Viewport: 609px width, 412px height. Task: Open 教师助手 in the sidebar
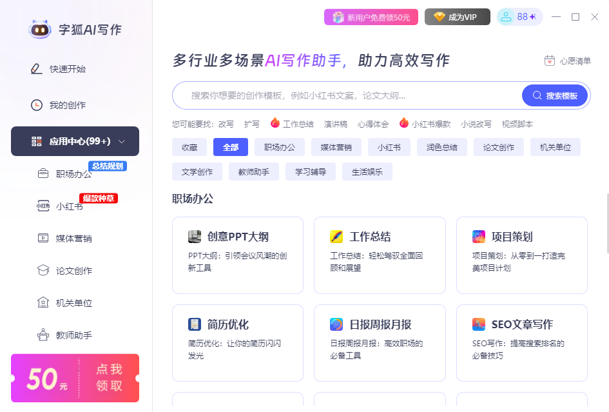[75, 335]
